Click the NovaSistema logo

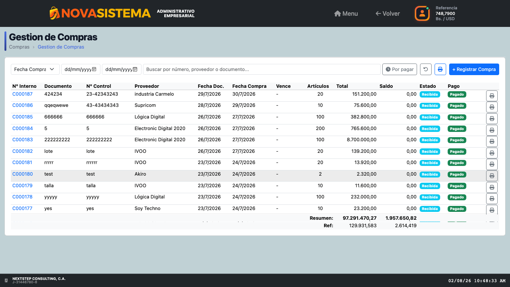[x=100, y=13]
